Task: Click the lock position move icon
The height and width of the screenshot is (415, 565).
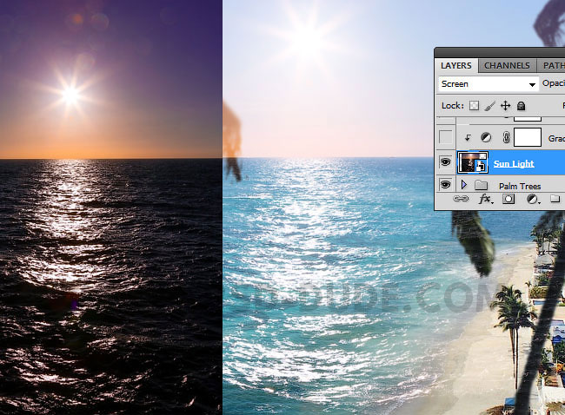Action: (505, 106)
